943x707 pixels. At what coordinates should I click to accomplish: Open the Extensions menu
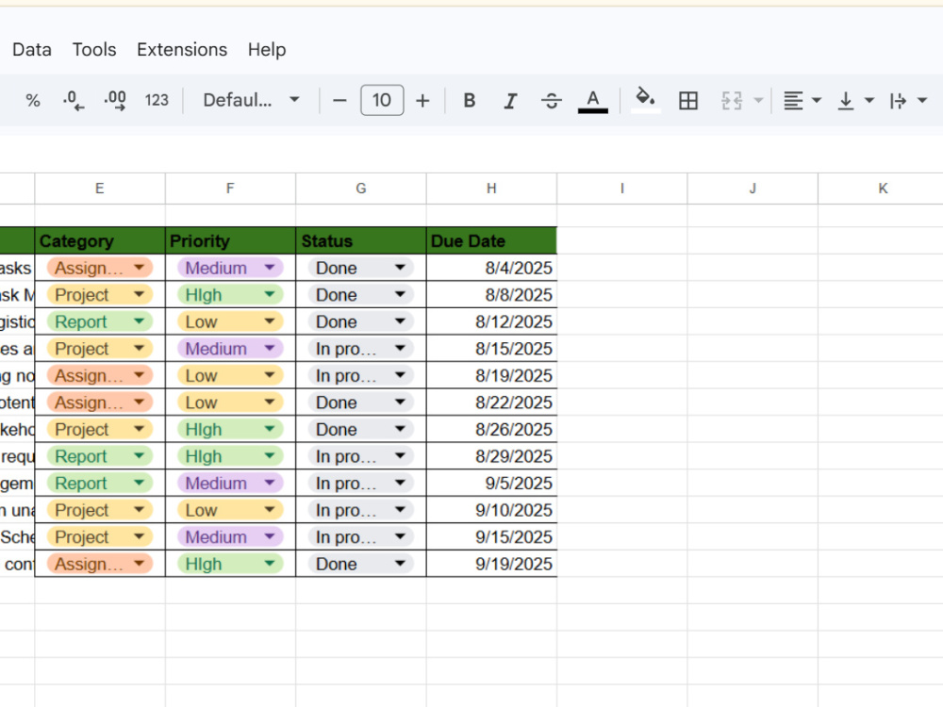point(182,49)
